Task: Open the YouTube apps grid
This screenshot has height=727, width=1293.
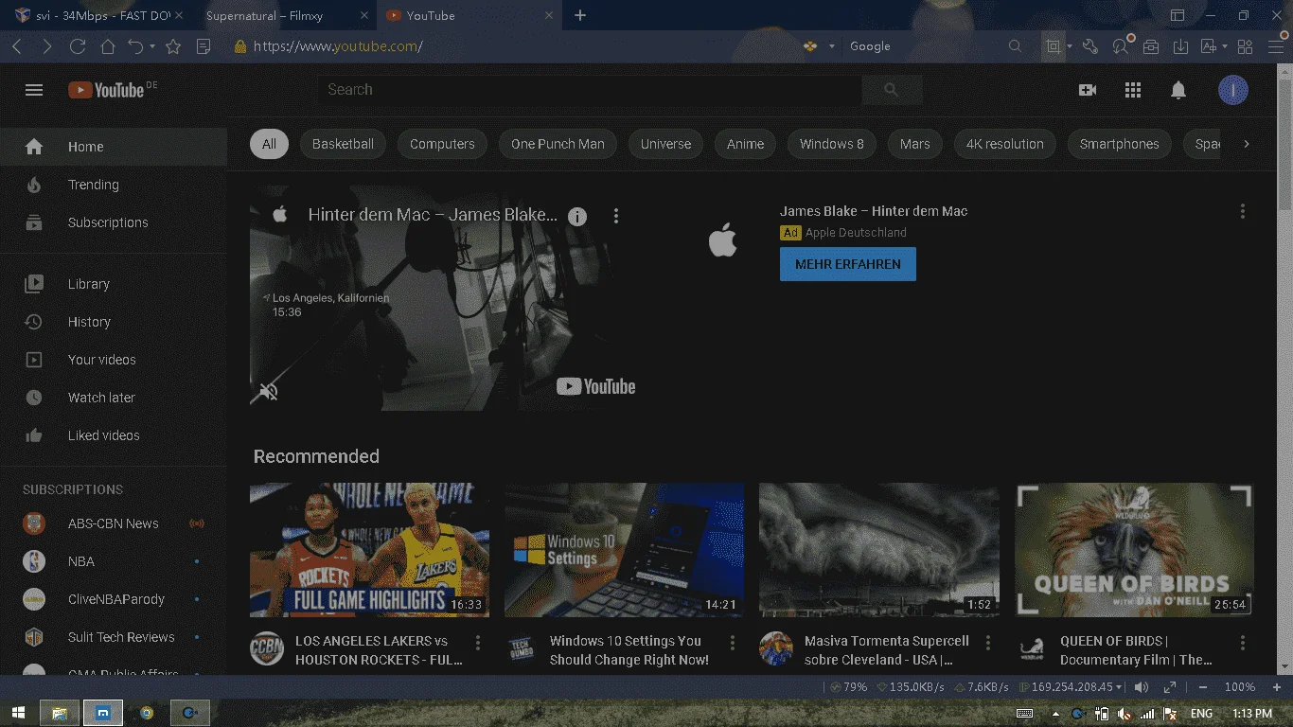Action: point(1133,90)
